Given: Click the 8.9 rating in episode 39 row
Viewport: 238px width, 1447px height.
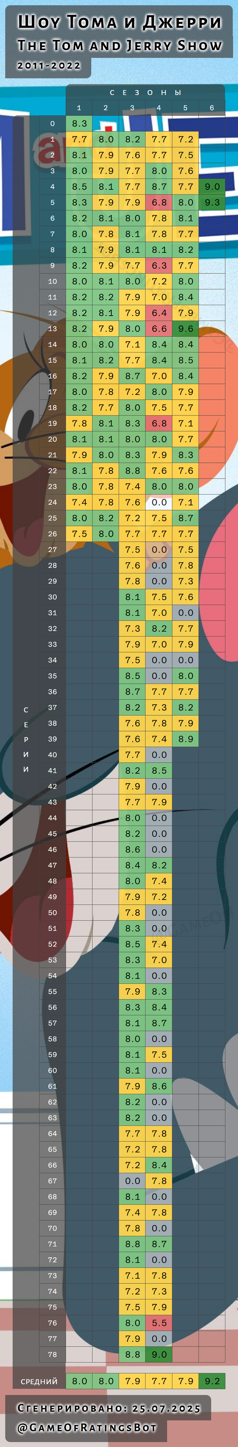Looking at the screenshot, I should coord(185,739).
